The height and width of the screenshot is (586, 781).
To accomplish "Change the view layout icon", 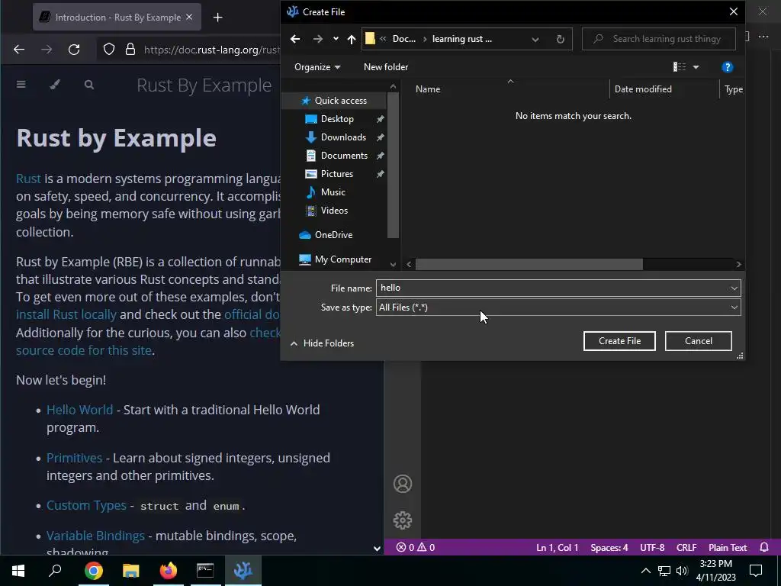I will coord(680,67).
